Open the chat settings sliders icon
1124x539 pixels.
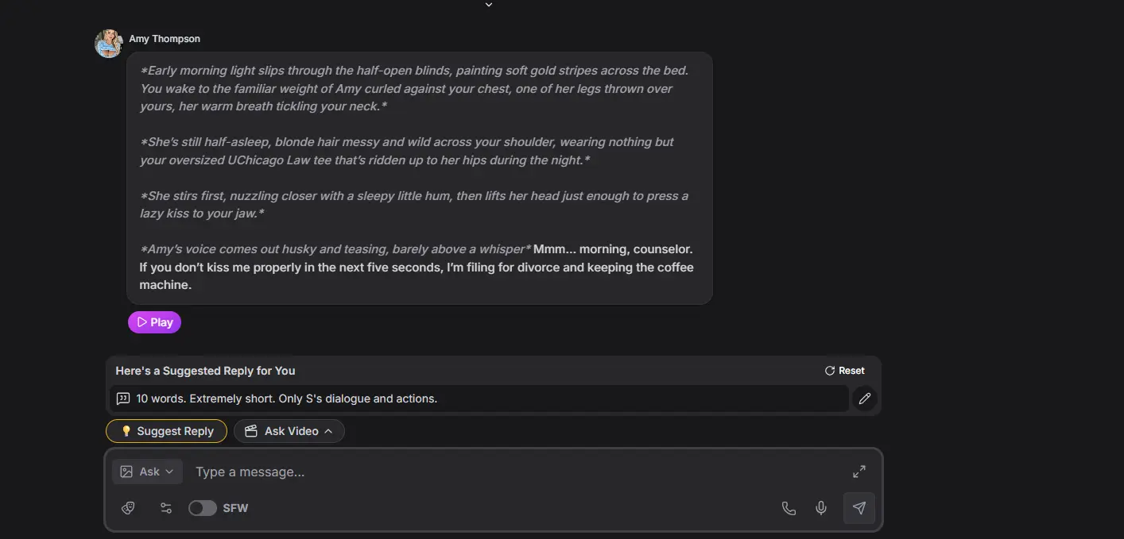tap(166, 508)
